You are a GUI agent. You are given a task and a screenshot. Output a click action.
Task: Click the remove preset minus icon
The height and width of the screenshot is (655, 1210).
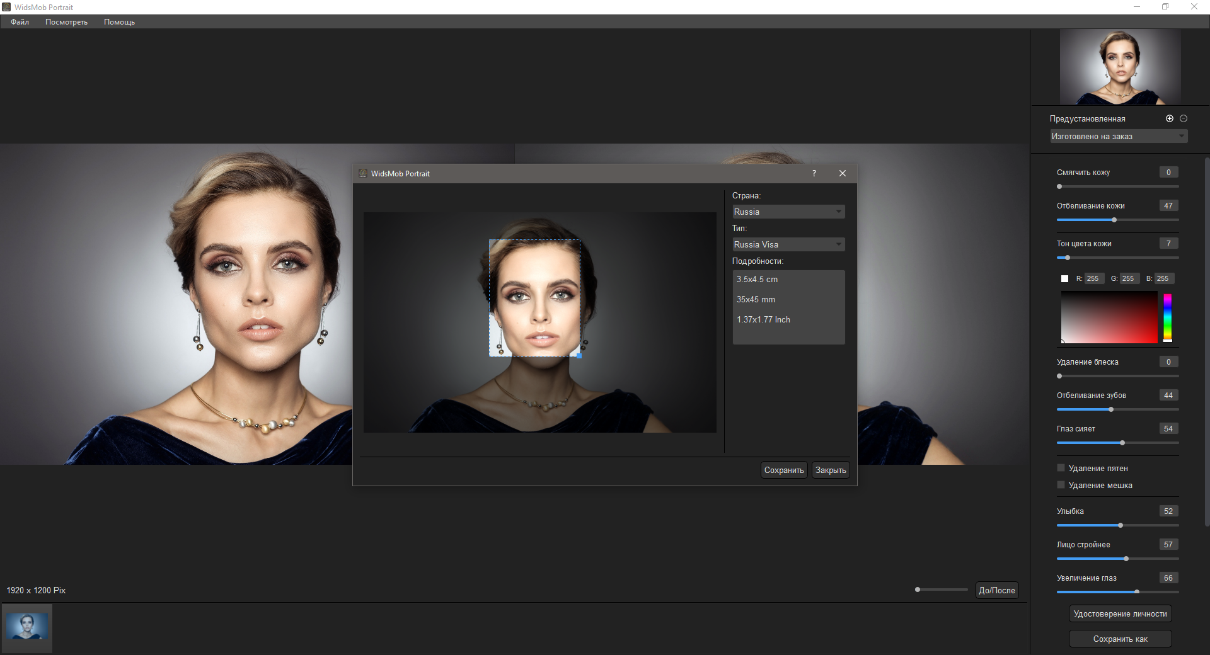click(1184, 118)
